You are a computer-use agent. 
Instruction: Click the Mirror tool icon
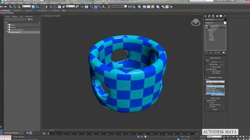coord(130,7)
